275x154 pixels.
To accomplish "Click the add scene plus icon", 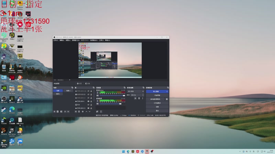I will (54, 112).
